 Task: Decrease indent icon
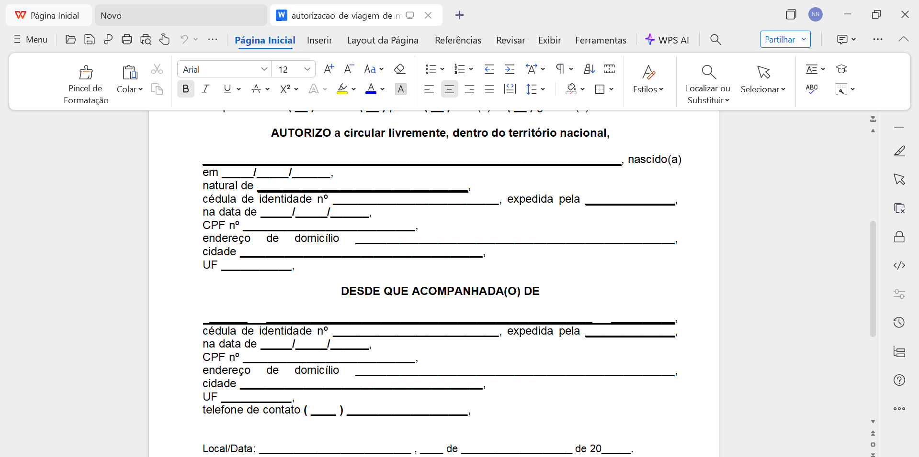[489, 69]
